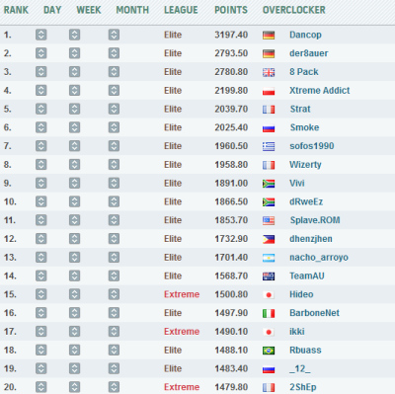395x394 pixels.
Task: Click week change arrows for rank 5
Action: click(x=75, y=109)
